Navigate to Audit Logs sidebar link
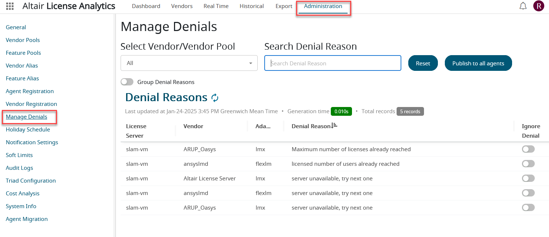The height and width of the screenshot is (237, 549). point(19,168)
